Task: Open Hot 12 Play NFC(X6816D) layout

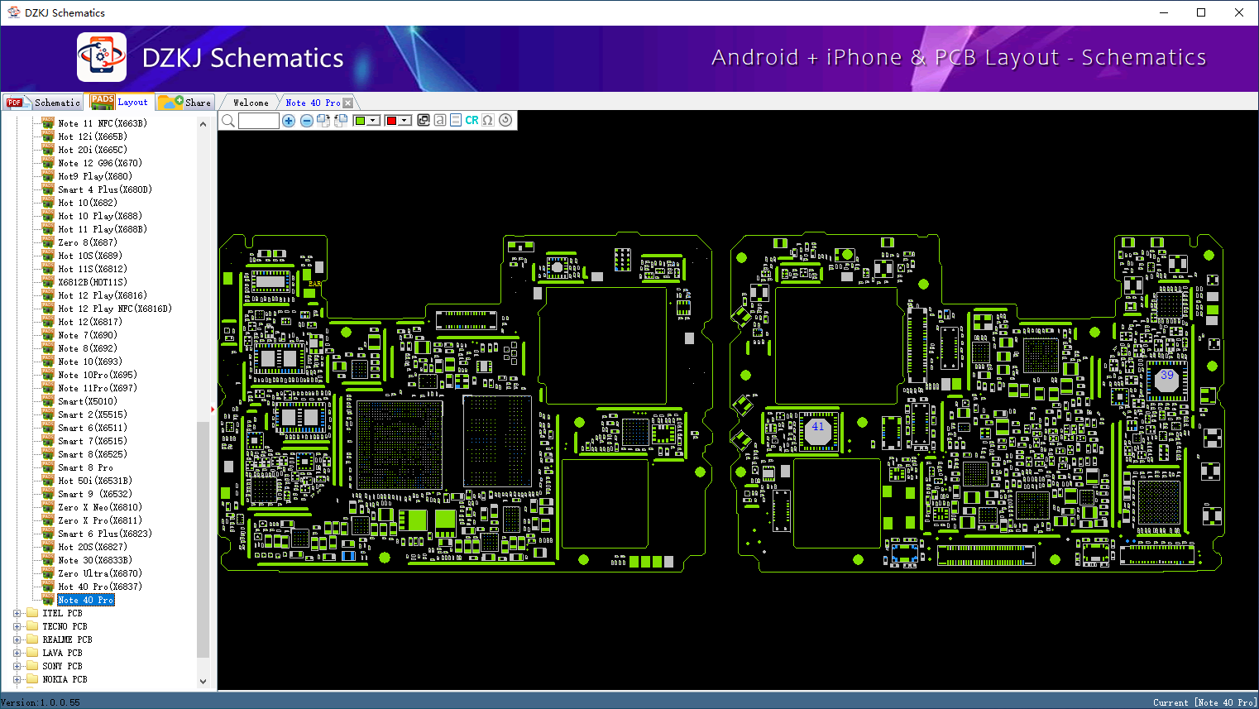Action: pyautogui.click(x=115, y=309)
